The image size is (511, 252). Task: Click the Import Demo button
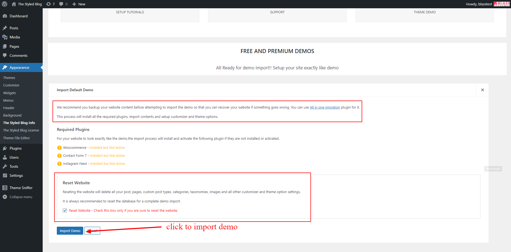click(x=70, y=231)
